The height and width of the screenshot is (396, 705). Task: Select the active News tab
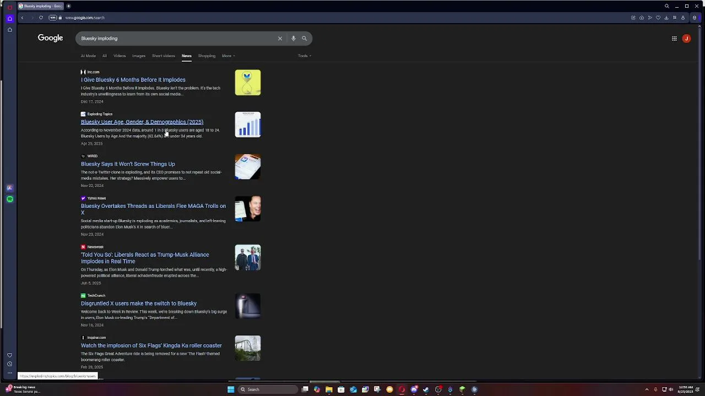[187, 56]
